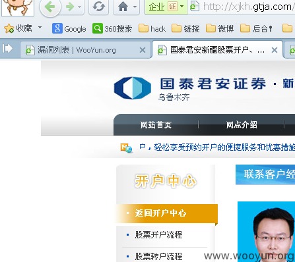Open the hack bookmark folder
This screenshot has height=262, width=295.
coord(152,28)
